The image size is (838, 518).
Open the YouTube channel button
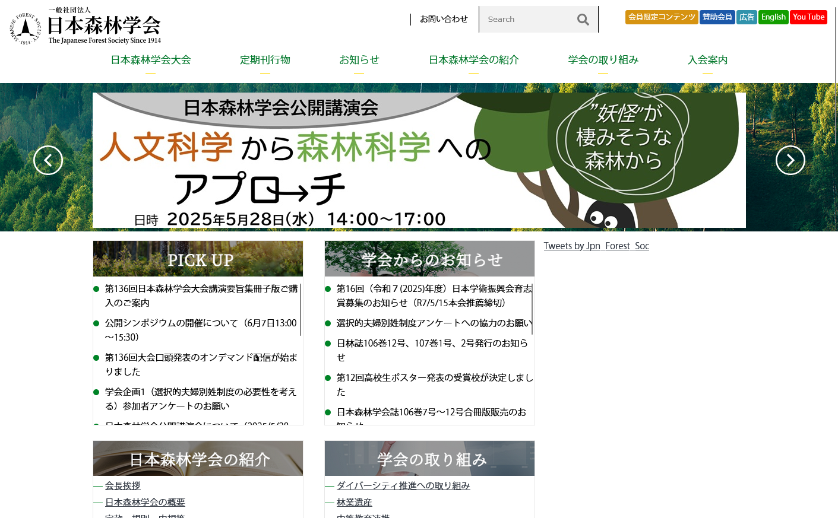[808, 17]
